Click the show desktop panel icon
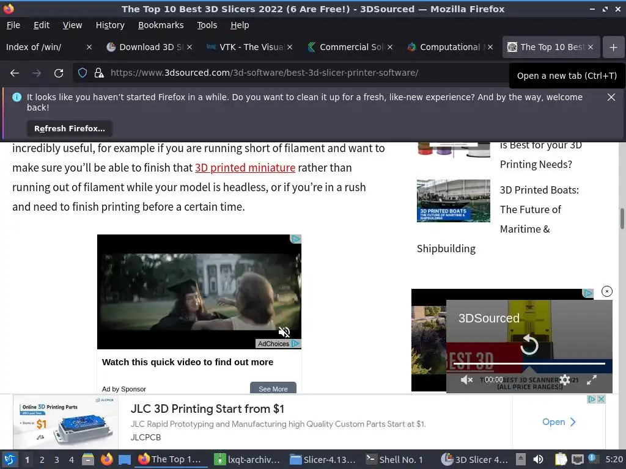This screenshot has height=469, width=626. tap(125, 459)
